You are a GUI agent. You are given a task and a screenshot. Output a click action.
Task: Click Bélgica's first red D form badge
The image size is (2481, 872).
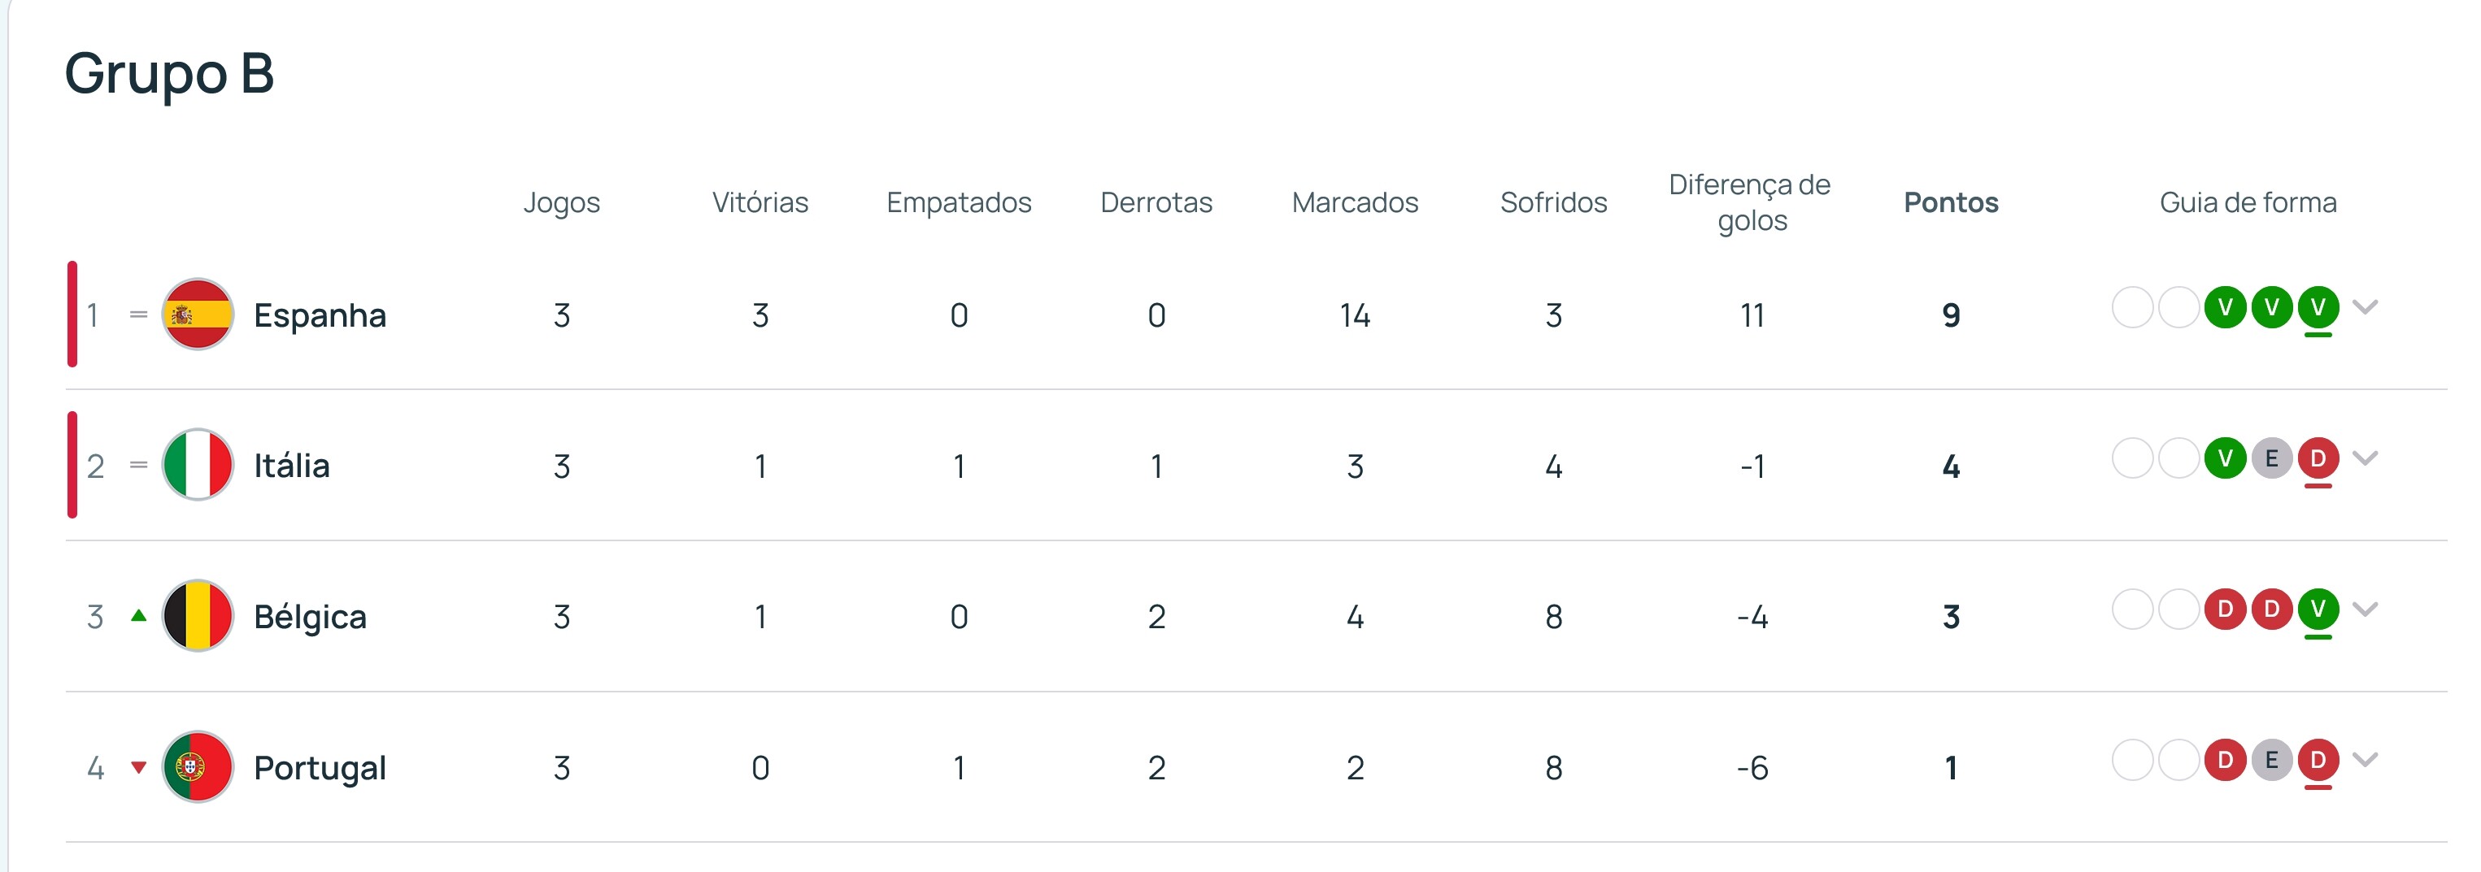click(x=2225, y=610)
